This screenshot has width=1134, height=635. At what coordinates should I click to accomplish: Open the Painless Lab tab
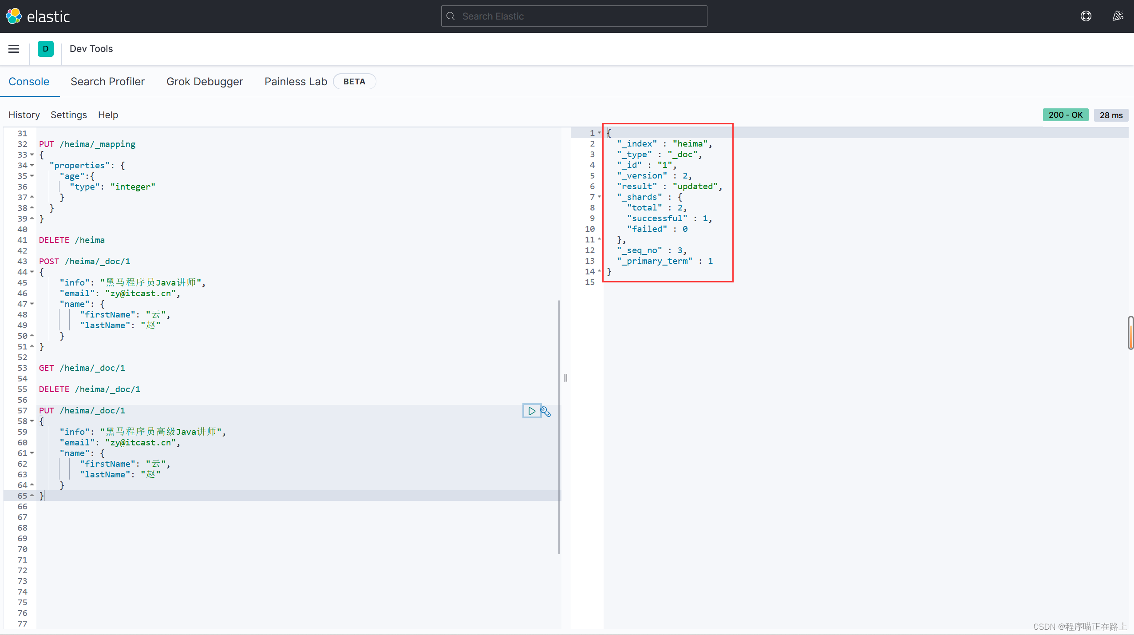coord(296,82)
